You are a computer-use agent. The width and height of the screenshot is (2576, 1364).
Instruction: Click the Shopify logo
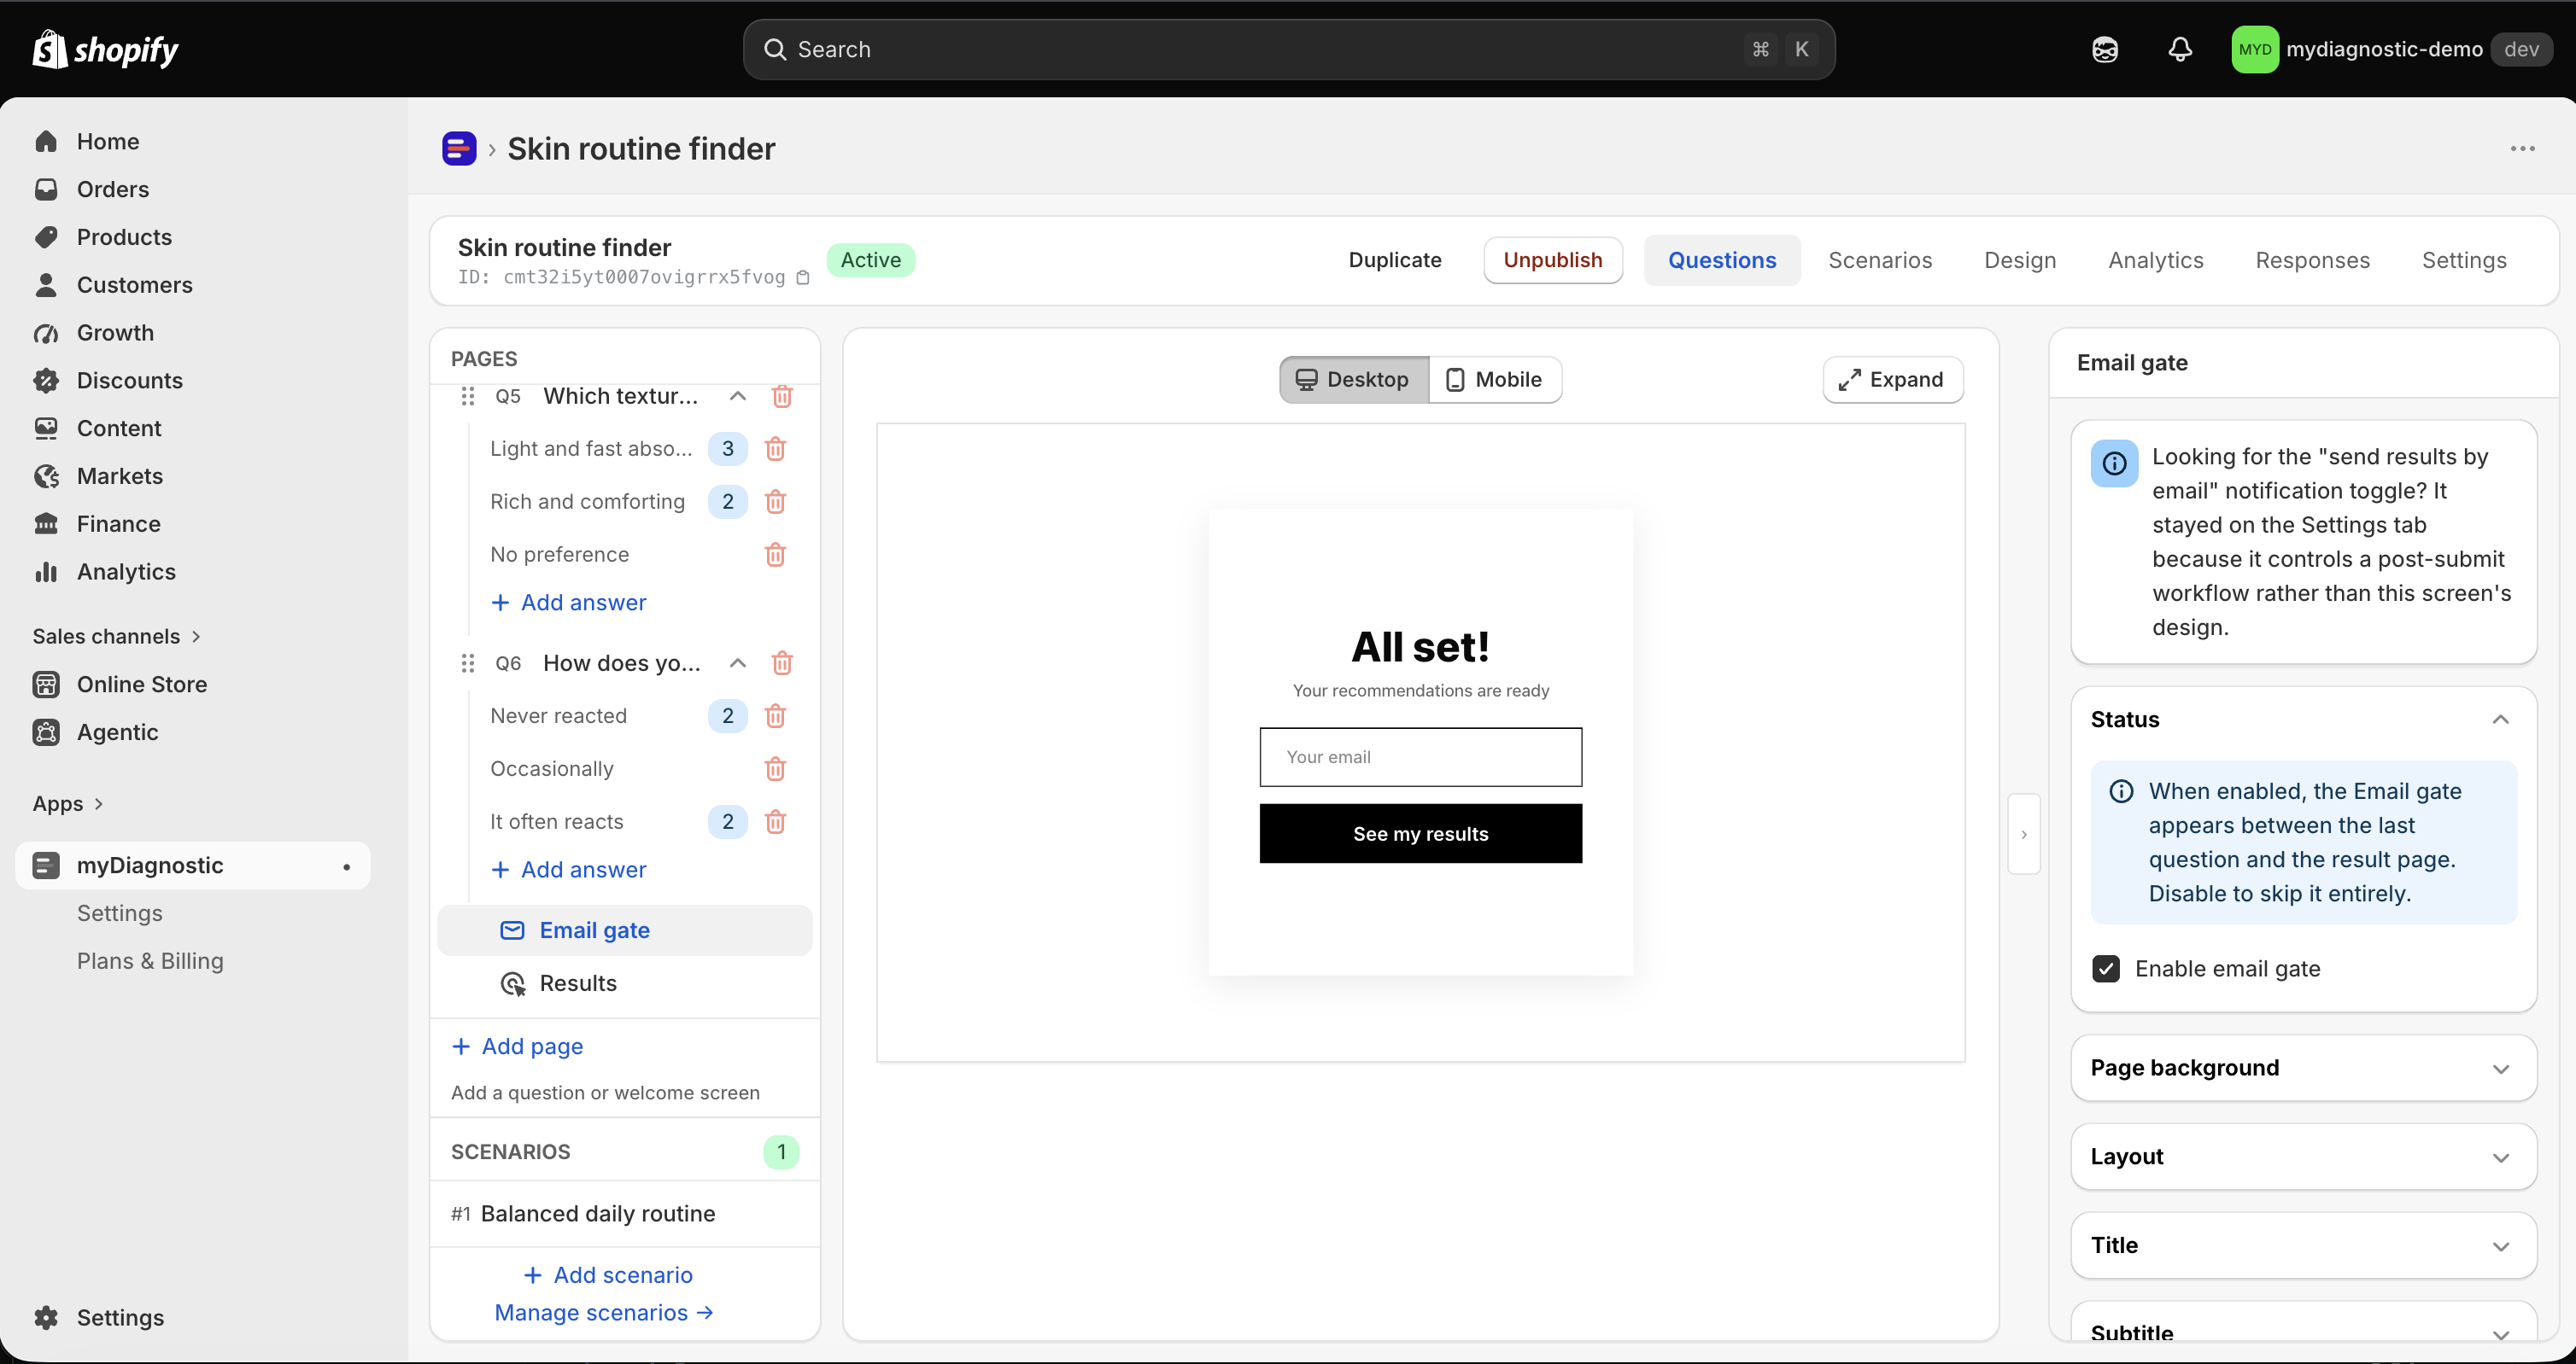[x=106, y=49]
